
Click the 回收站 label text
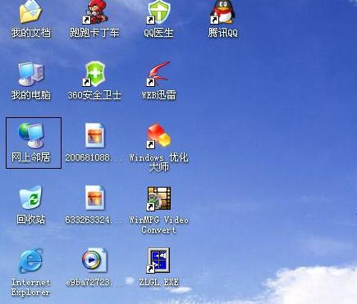coord(30,220)
